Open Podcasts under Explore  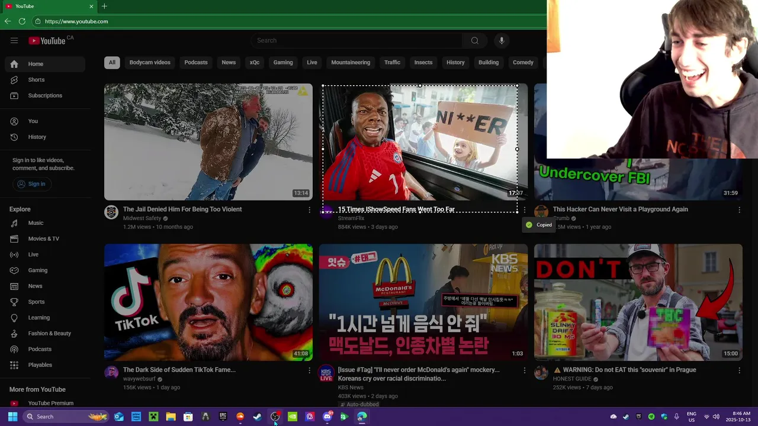click(45, 349)
